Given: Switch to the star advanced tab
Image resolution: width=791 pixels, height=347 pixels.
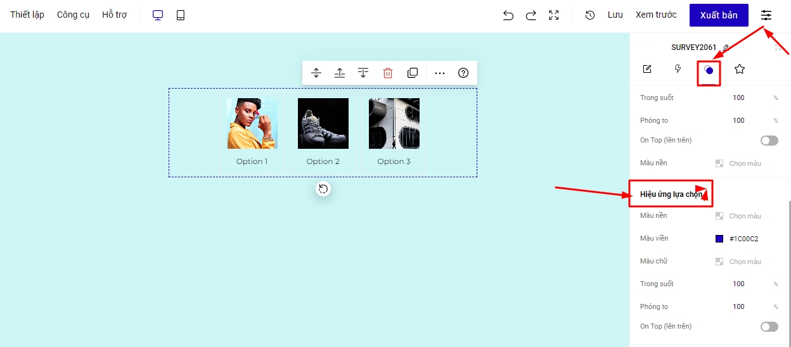Looking at the screenshot, I should pos(739,69).
